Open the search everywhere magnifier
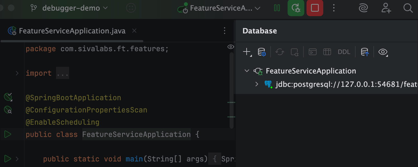 click(408, 8)
